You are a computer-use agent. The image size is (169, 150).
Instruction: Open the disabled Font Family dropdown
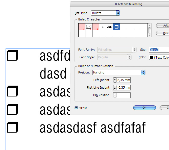pos(117,50)
